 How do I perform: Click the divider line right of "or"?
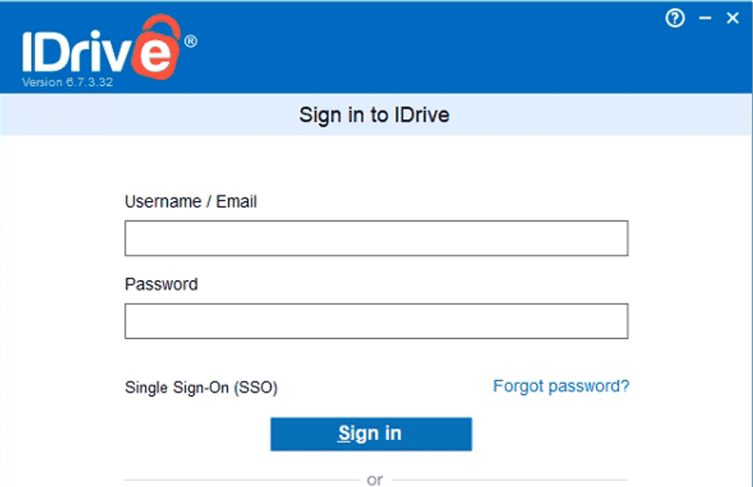pyautogui.click(x=511, y=480)
